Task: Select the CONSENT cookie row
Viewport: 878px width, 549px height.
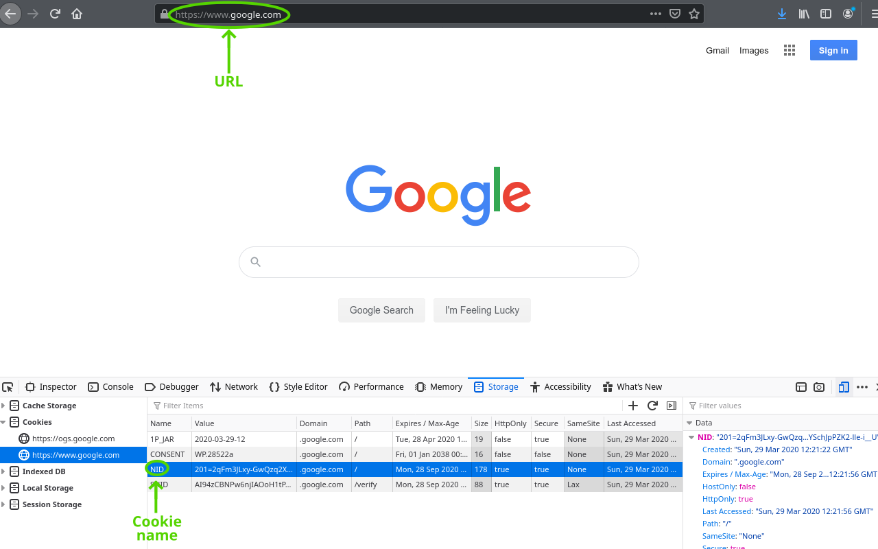Action: (x=415, y=454)
